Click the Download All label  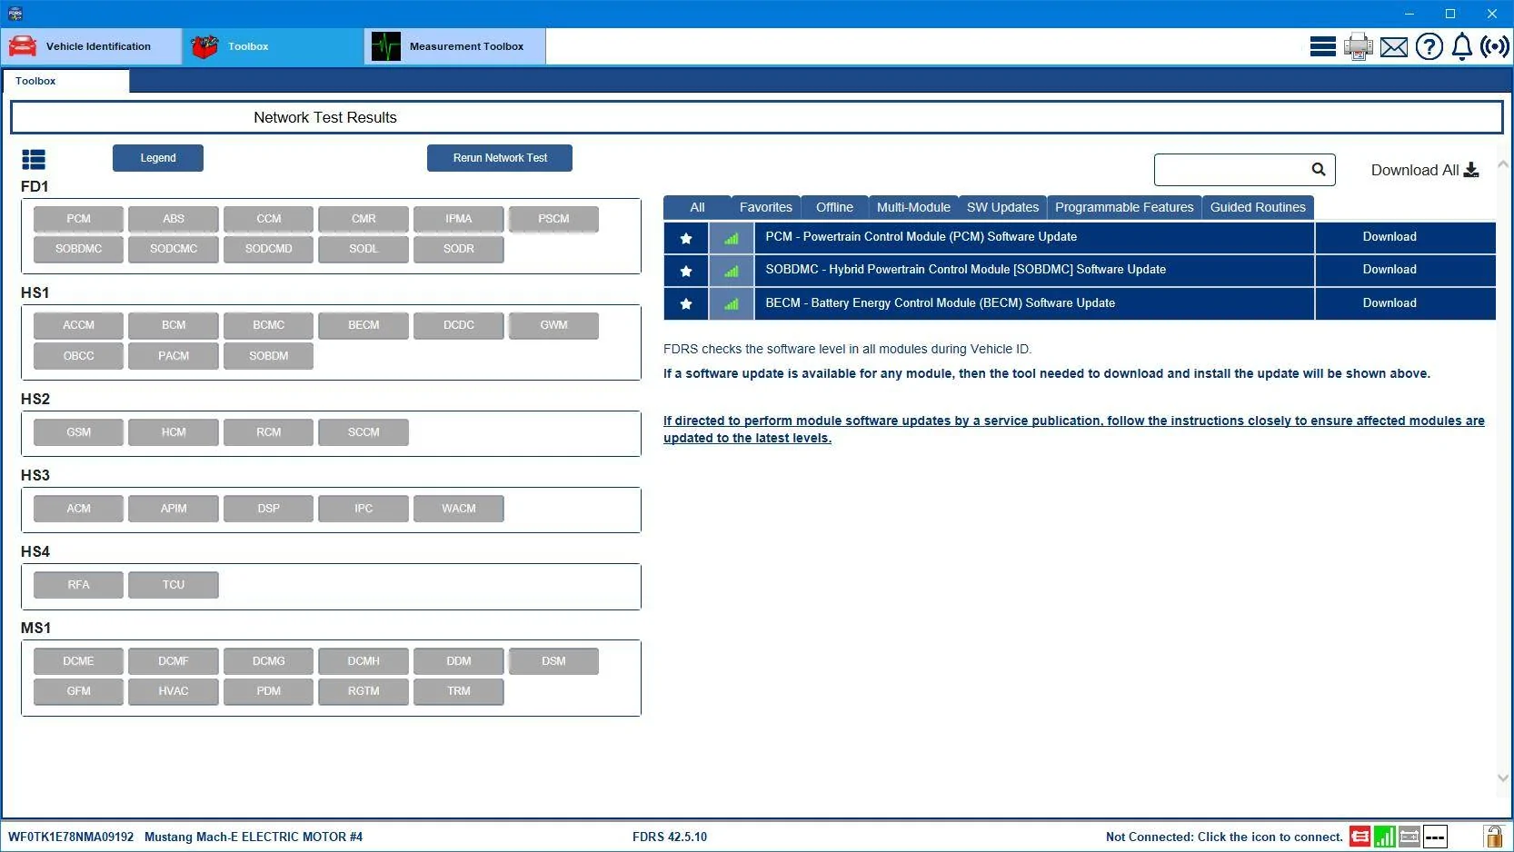[x=1414, y=170]
